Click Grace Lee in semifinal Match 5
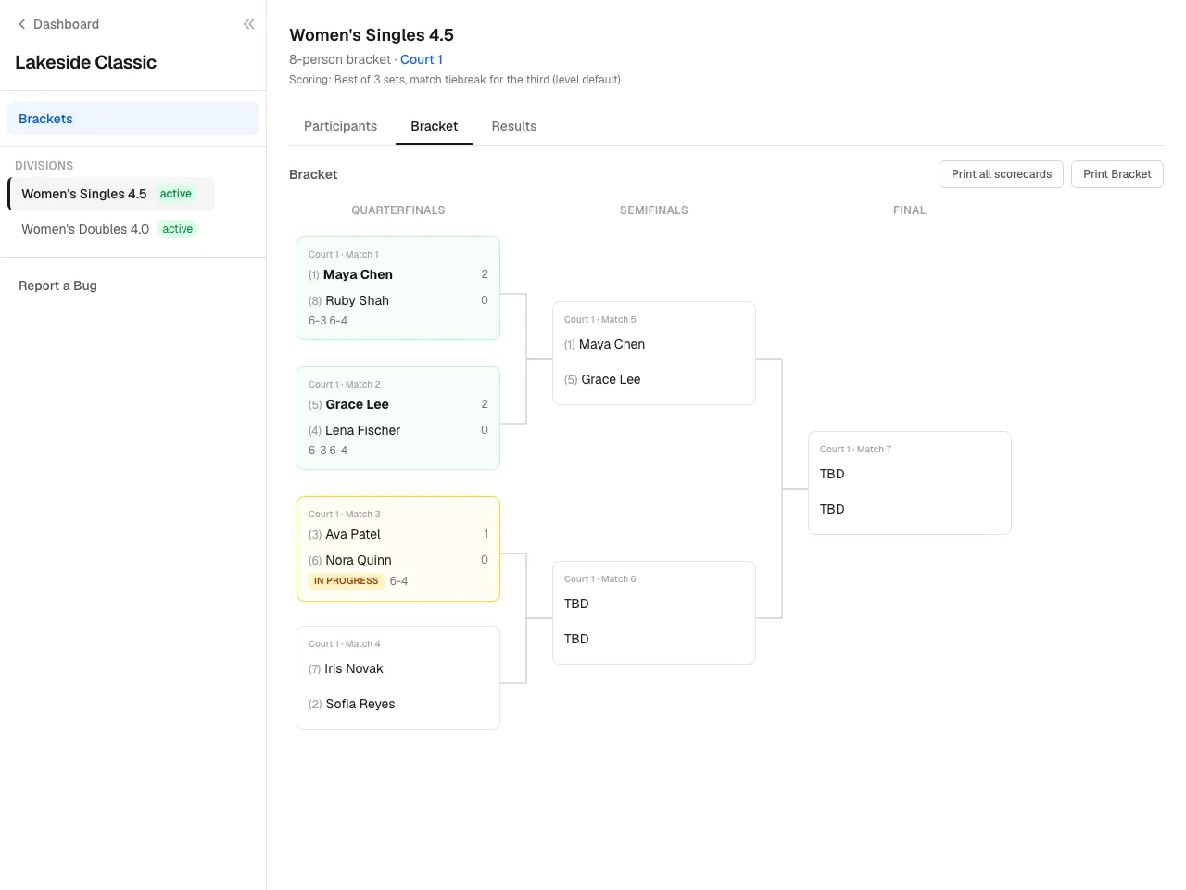The width and height of the screenshot is (1186, 890). (611, 379)
